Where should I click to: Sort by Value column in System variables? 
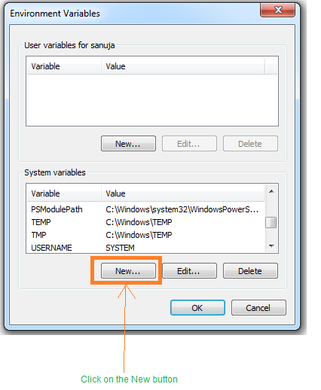coord(183,193)
